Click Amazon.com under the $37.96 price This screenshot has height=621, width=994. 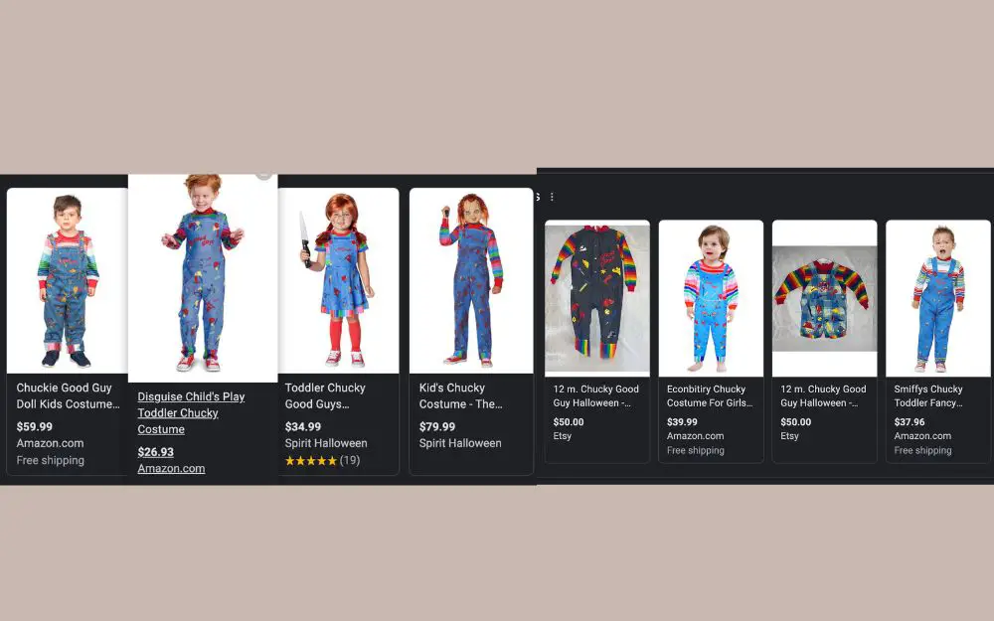(x=923, y=436)
